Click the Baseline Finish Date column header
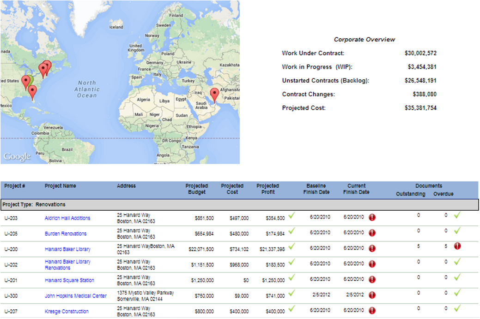Viewport: 480px width, 319px height. [316, 189]
